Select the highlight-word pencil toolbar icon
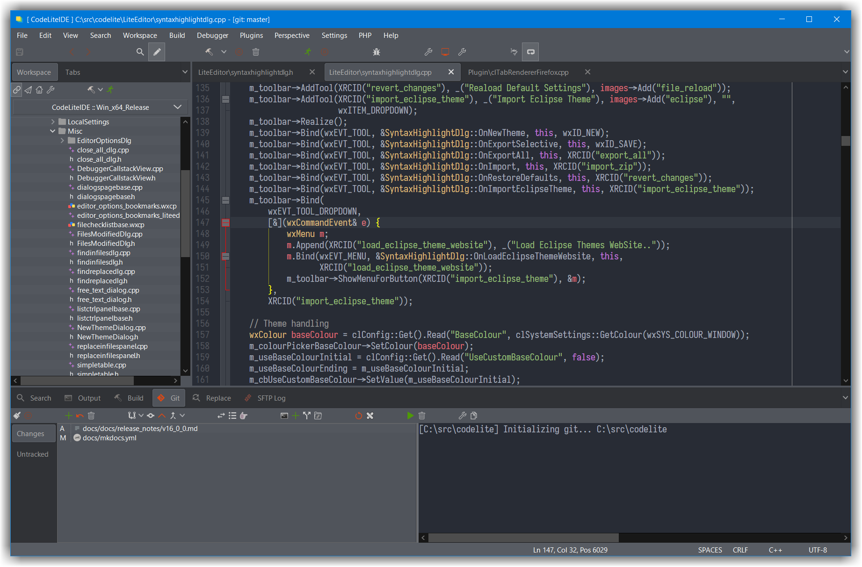Image resolution: width=862 pixels, height=567 pixels. pyautogui.click(x=157, y=52)
